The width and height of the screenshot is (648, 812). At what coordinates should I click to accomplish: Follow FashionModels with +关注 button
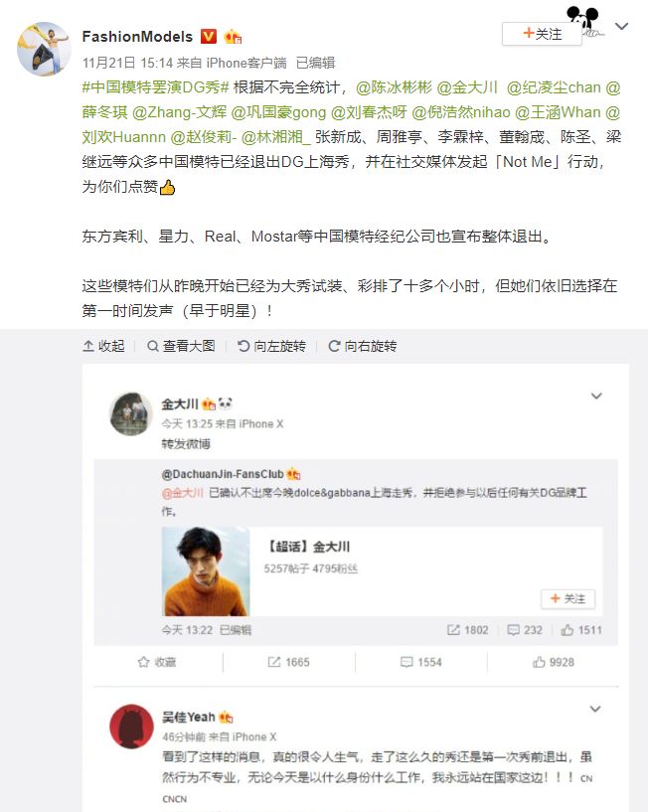pyautogui.click(x=542, y=34)
